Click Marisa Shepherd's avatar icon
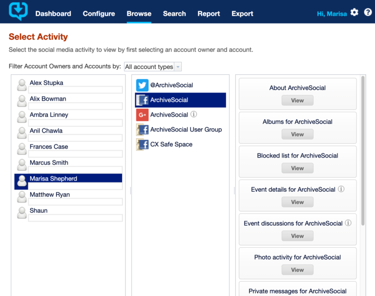This screenshot has width=375, height=296. point(22,181)
